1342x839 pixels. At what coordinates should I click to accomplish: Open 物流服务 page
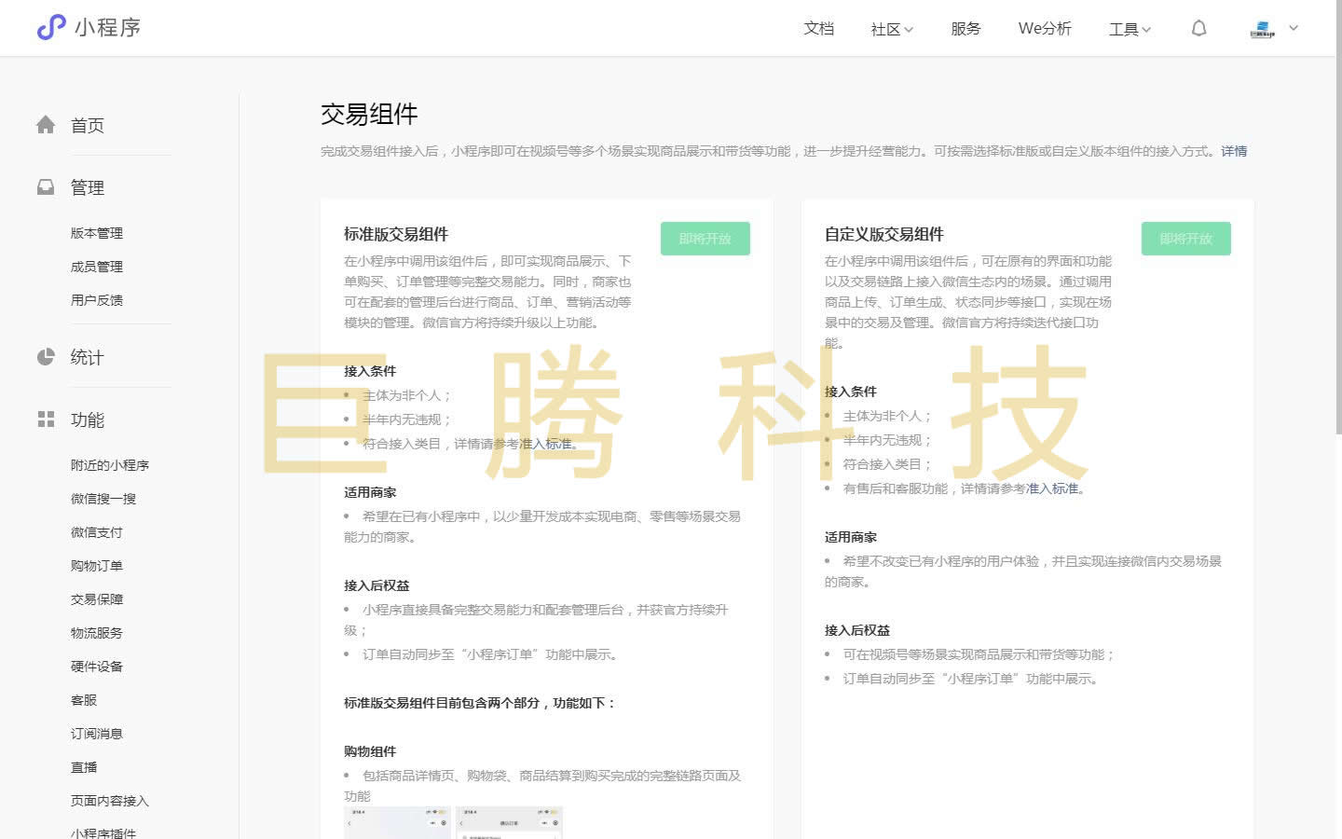97,633
